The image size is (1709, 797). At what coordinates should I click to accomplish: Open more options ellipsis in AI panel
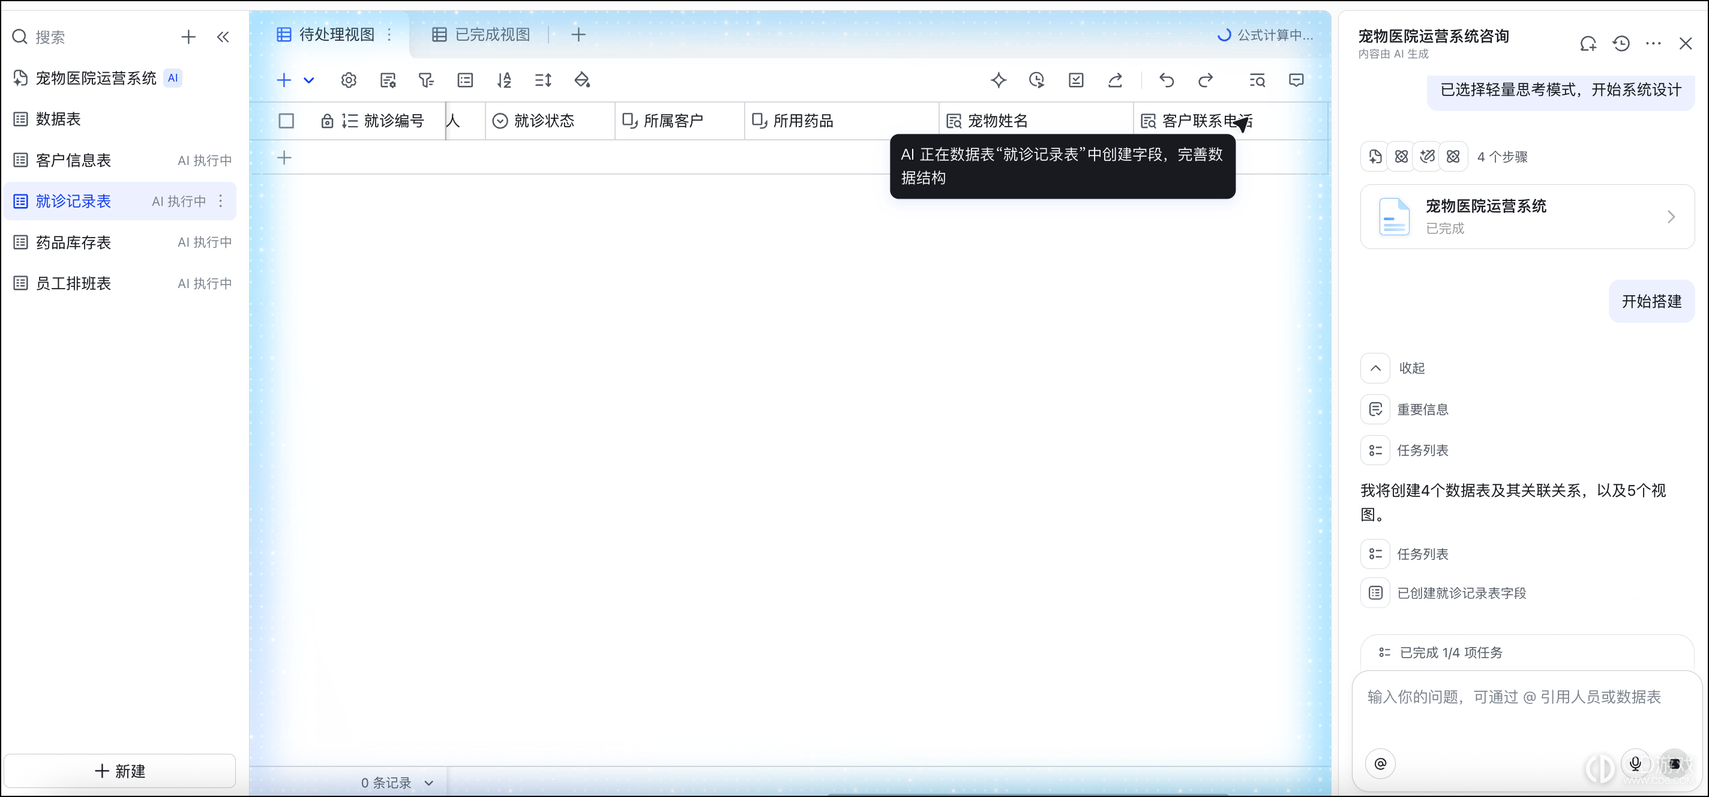(x=1654, y=44)
